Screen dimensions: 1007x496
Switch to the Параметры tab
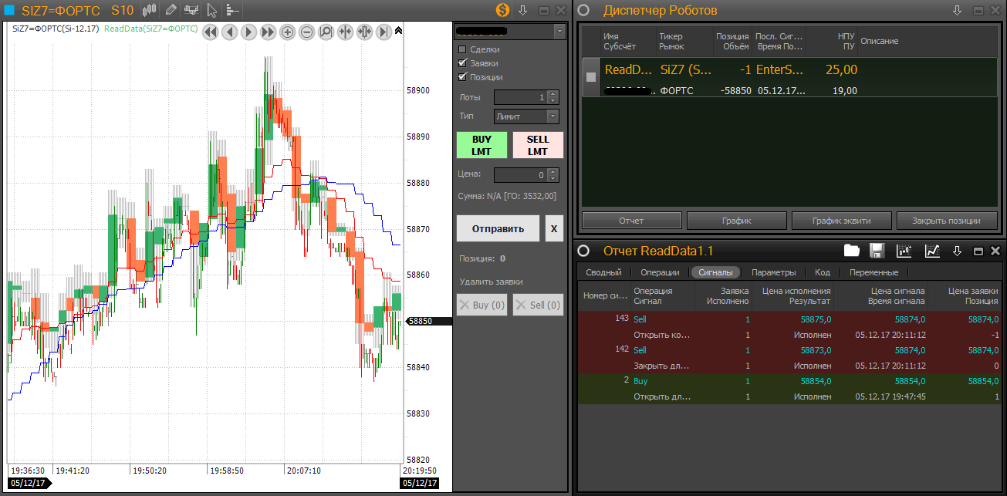coord(773,272)
